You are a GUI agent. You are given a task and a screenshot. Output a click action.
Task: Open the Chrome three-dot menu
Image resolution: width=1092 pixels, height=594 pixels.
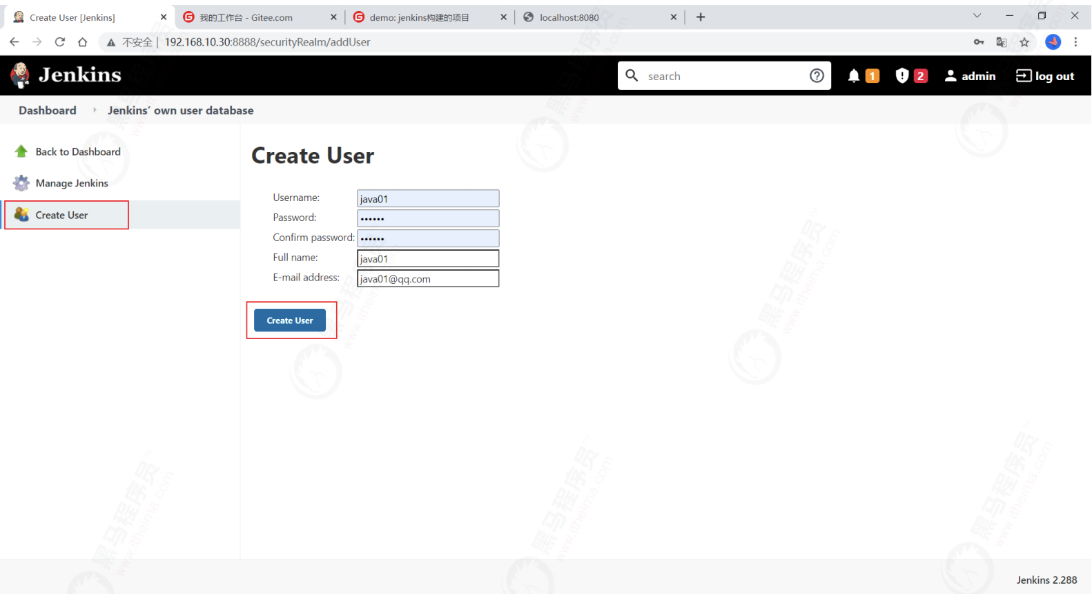point(1075,42)
